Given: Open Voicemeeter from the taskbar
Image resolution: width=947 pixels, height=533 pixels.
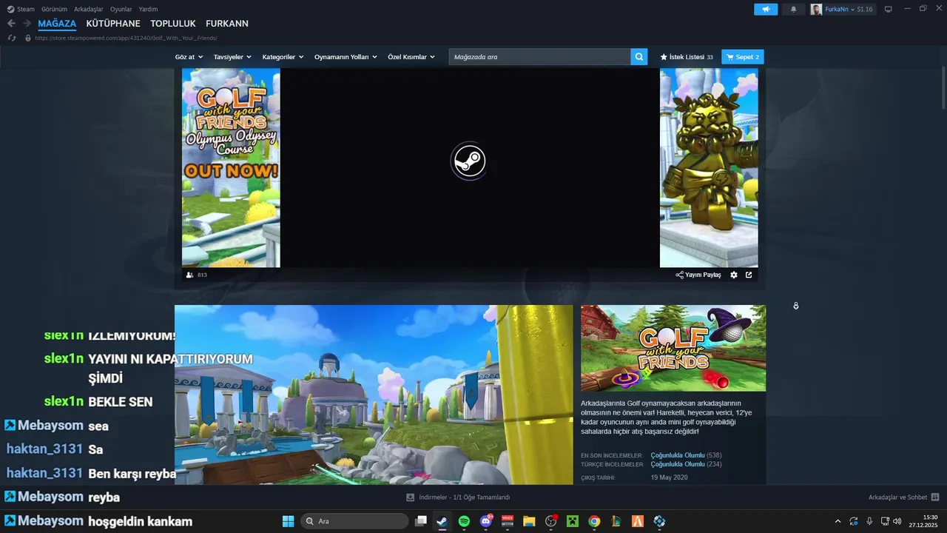Looking at the screenshot, I should pyautogui.click(x=508, y=521).
